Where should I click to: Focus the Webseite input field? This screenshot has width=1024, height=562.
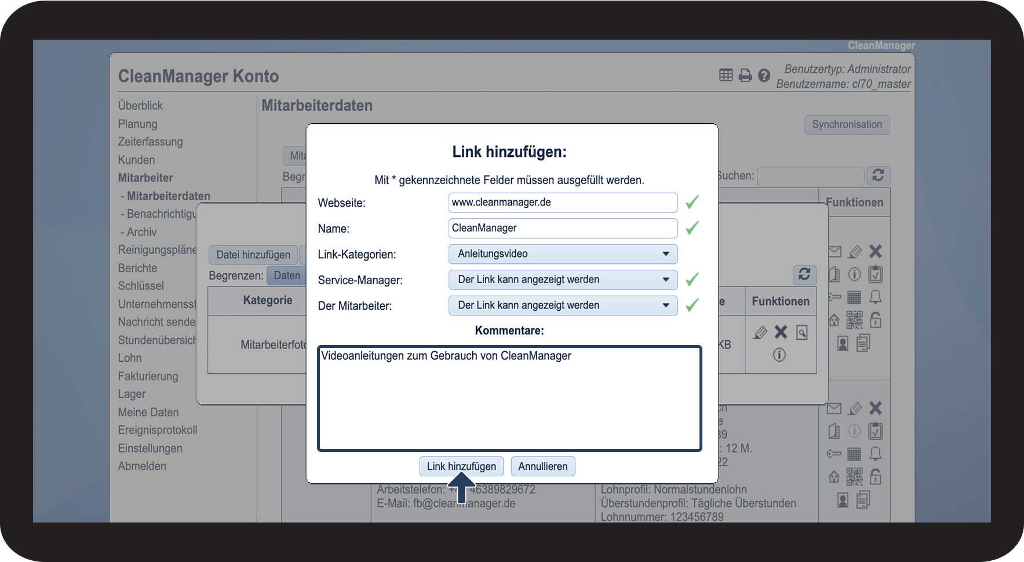pyautogui.click(x=562, y=203)
